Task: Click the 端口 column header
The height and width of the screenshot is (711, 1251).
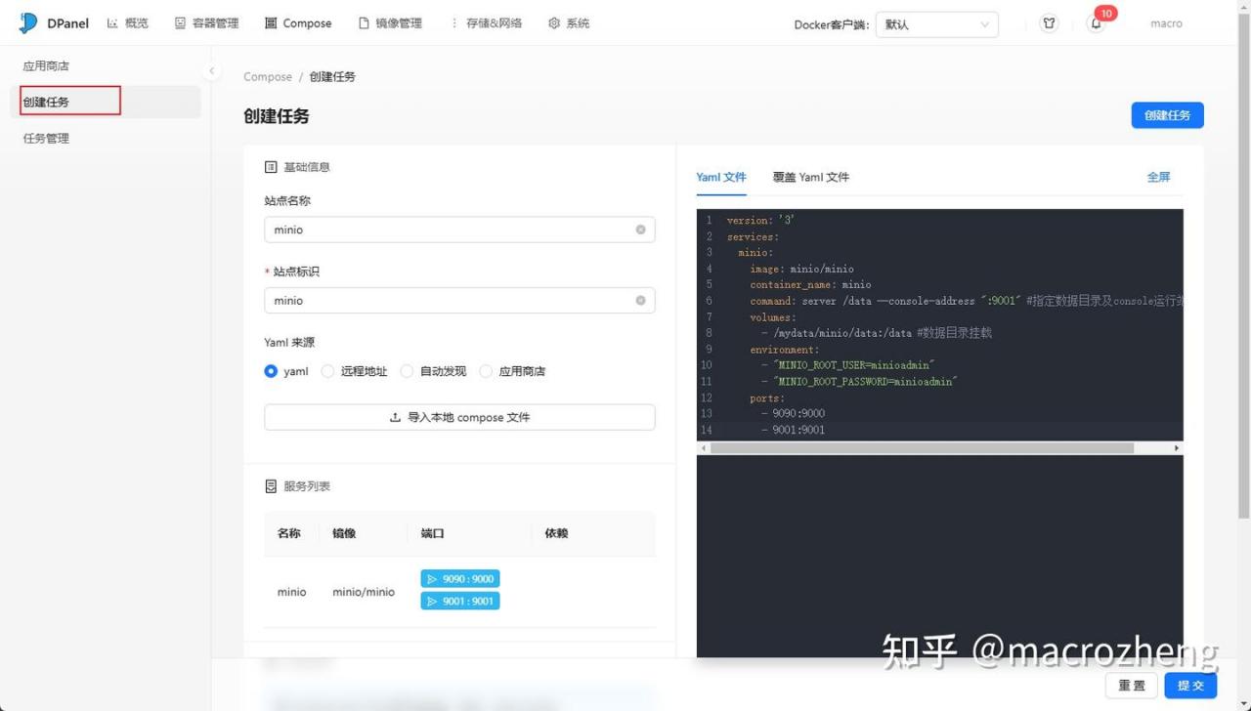Action: [x=433, y=533]
